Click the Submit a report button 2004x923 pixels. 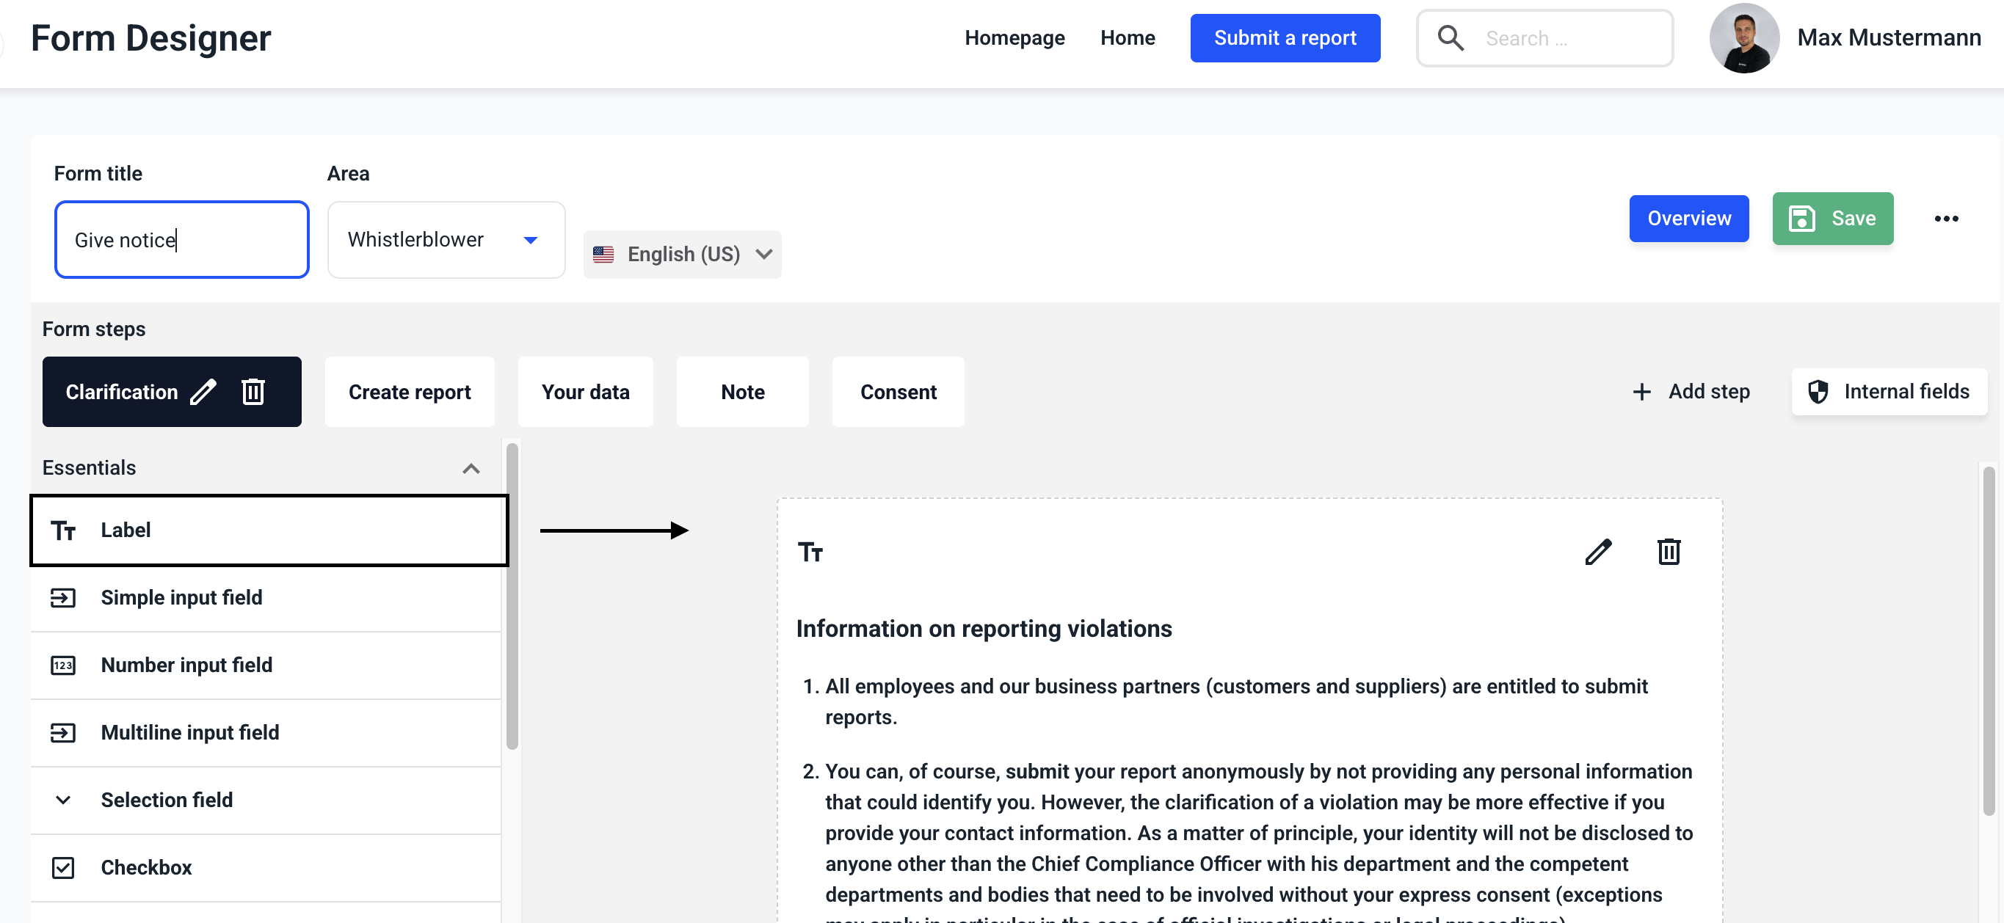[x=1285, y=38]
